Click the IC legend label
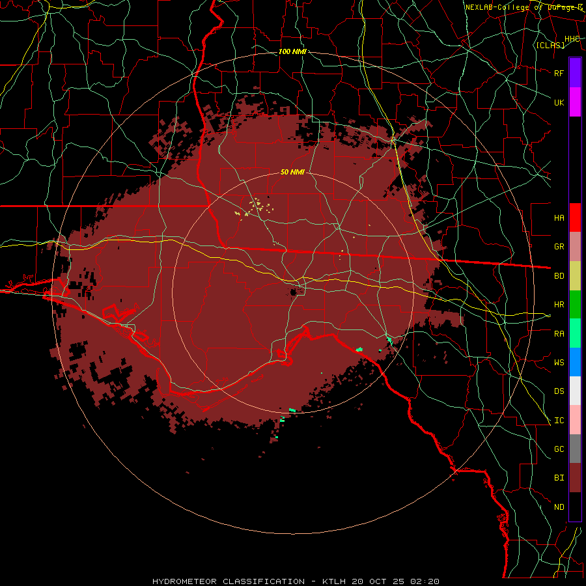The image size is (586, 586). (x=559, y=421)
